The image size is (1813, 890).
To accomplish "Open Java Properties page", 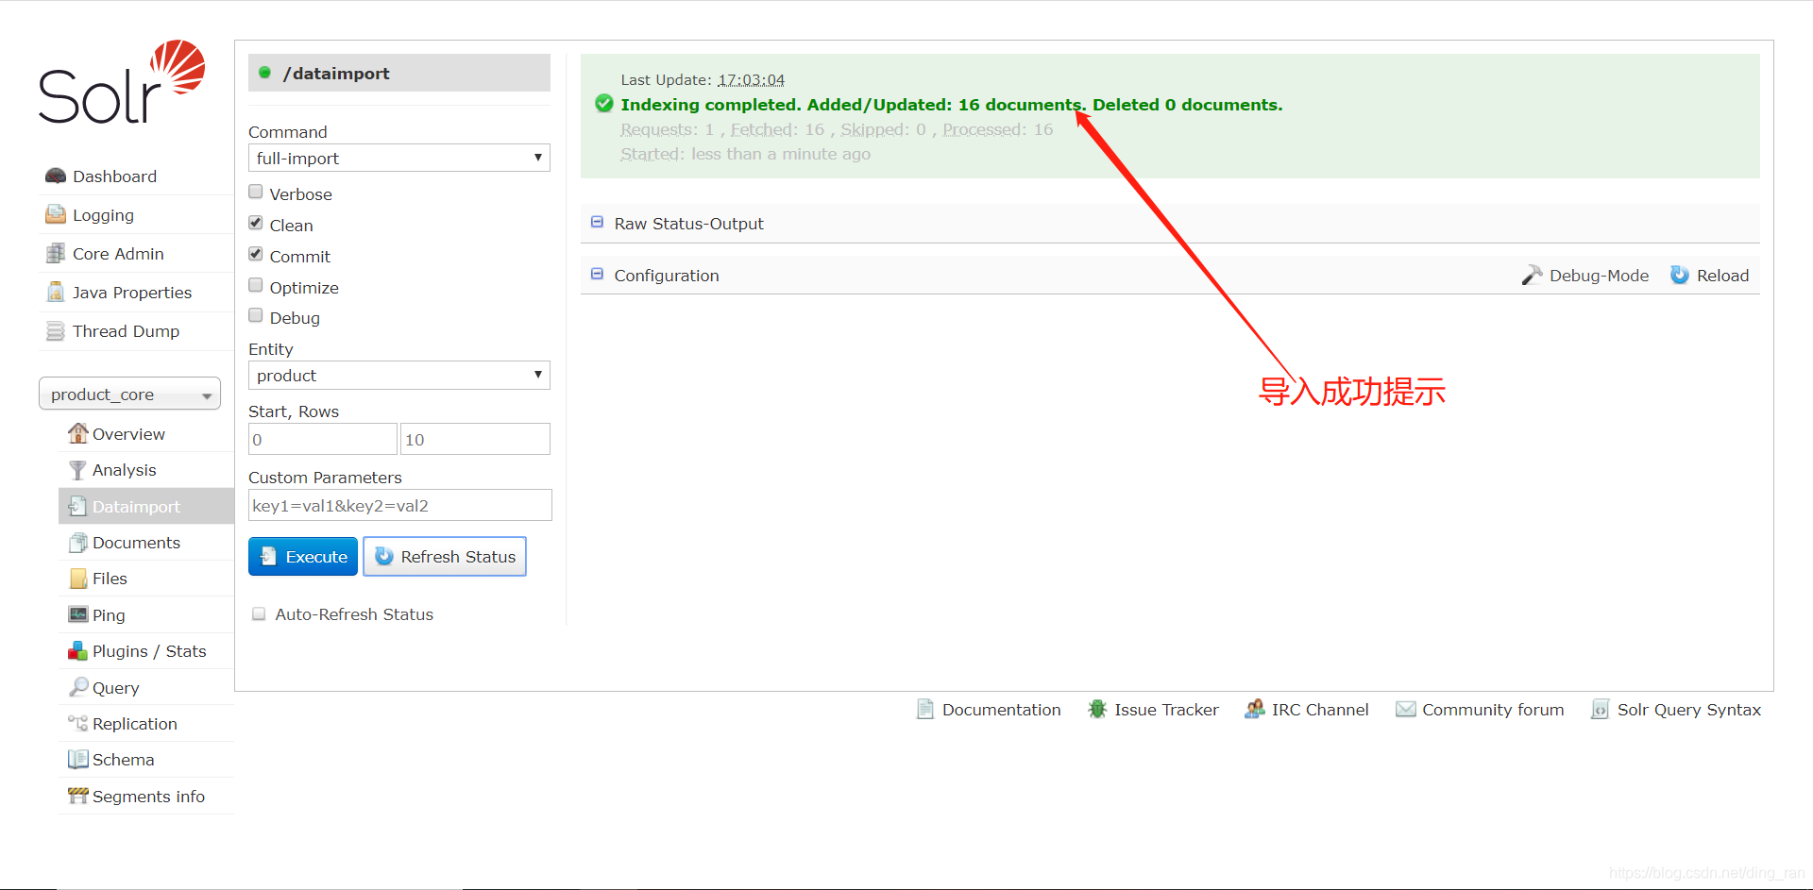I will coord(132,293).
